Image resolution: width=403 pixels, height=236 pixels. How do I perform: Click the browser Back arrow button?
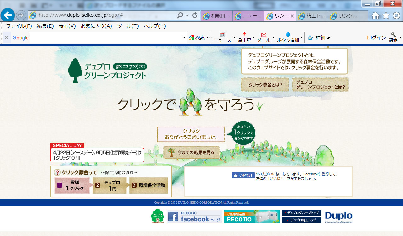click(x=8, y=15)
